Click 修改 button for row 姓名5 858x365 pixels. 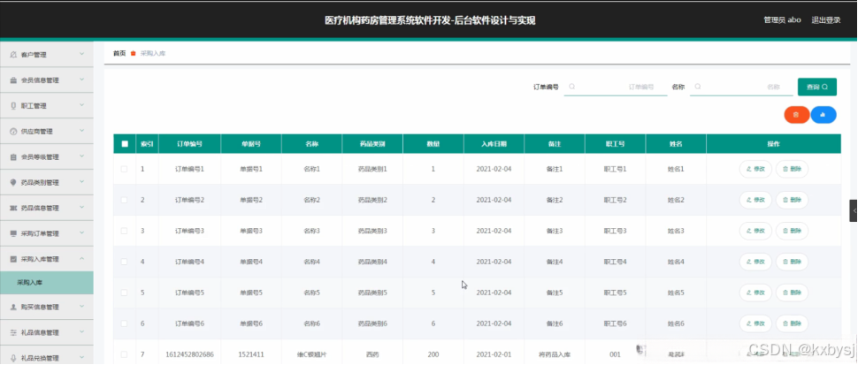[x=755, y=293]
